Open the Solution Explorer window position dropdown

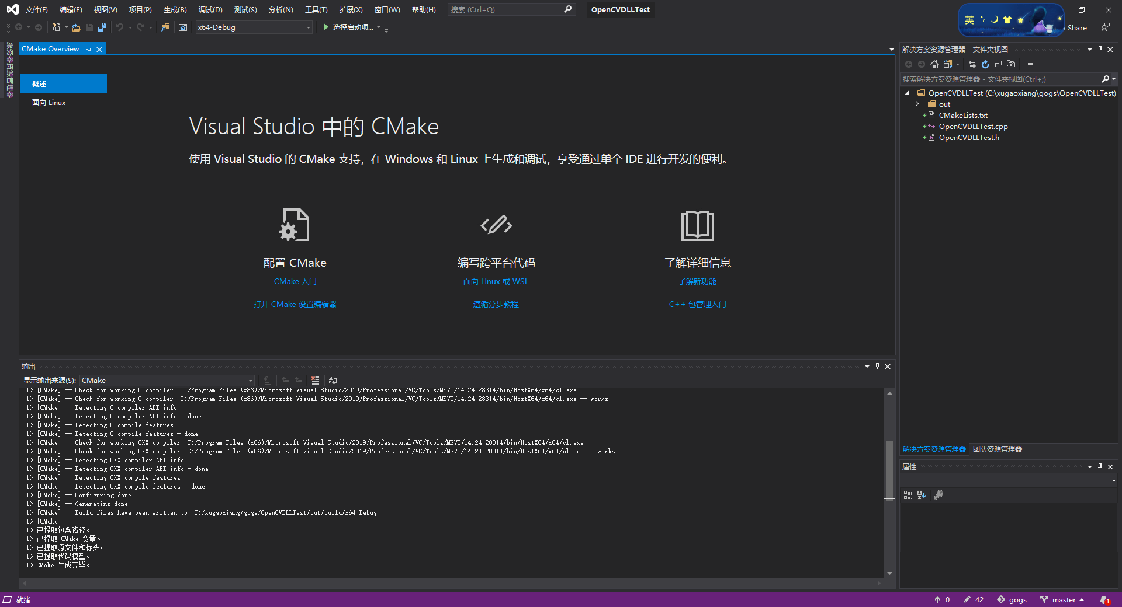pos(1089,49)
